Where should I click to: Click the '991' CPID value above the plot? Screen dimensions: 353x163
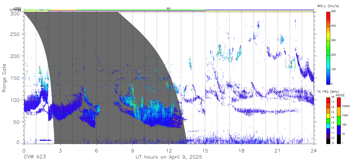(169, 8)
